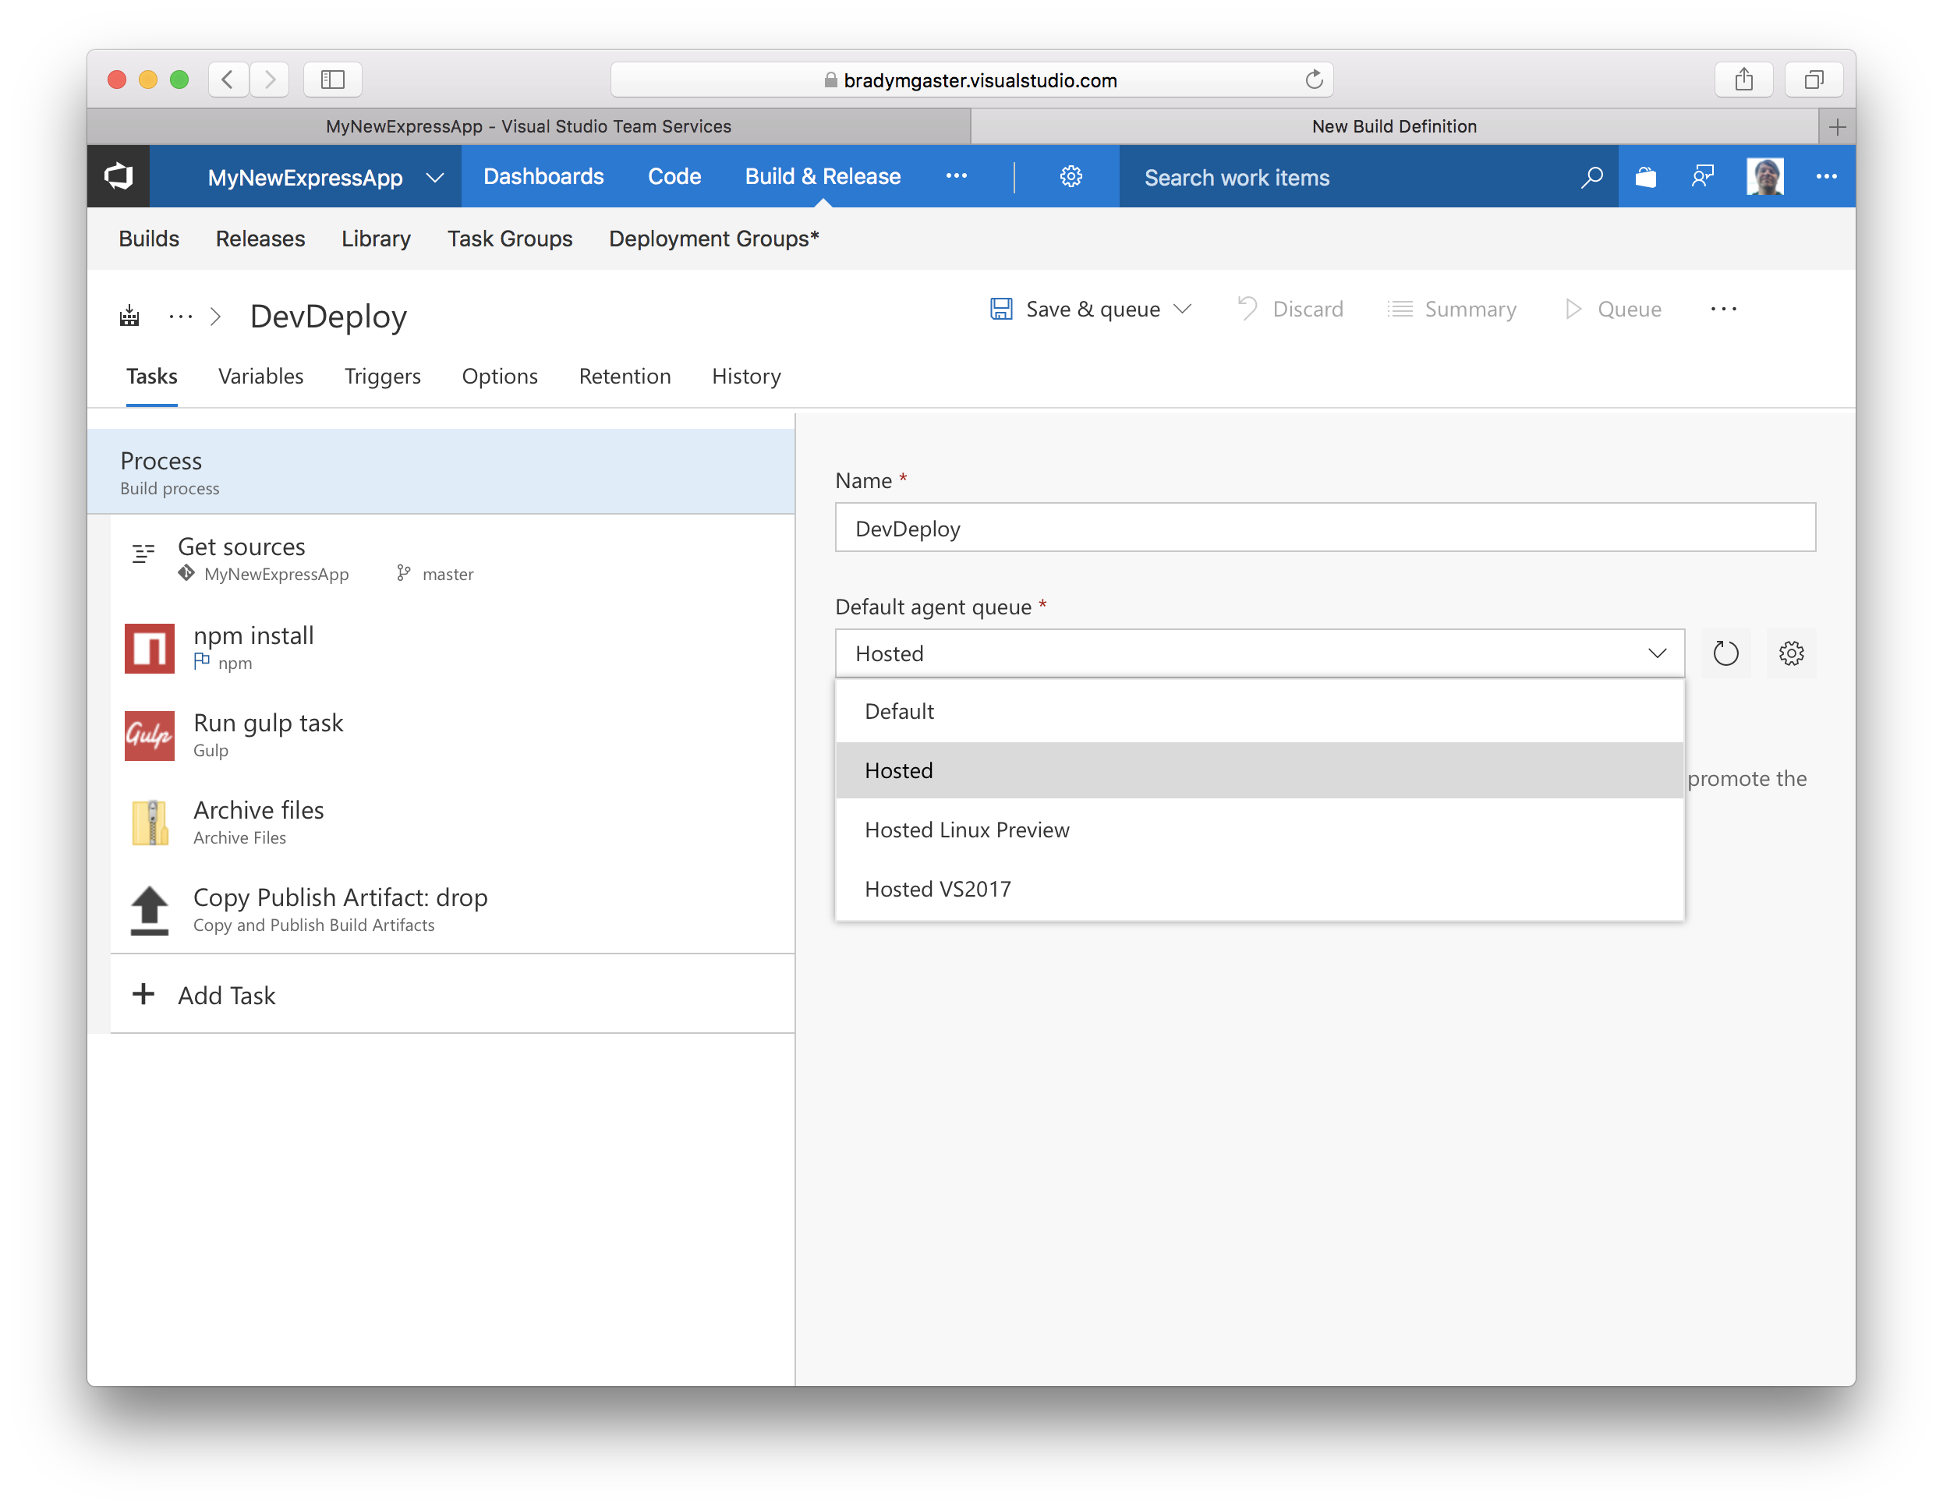Click the Name input field
This screenshot has height=1511, width=1943.
[1325, 528]
